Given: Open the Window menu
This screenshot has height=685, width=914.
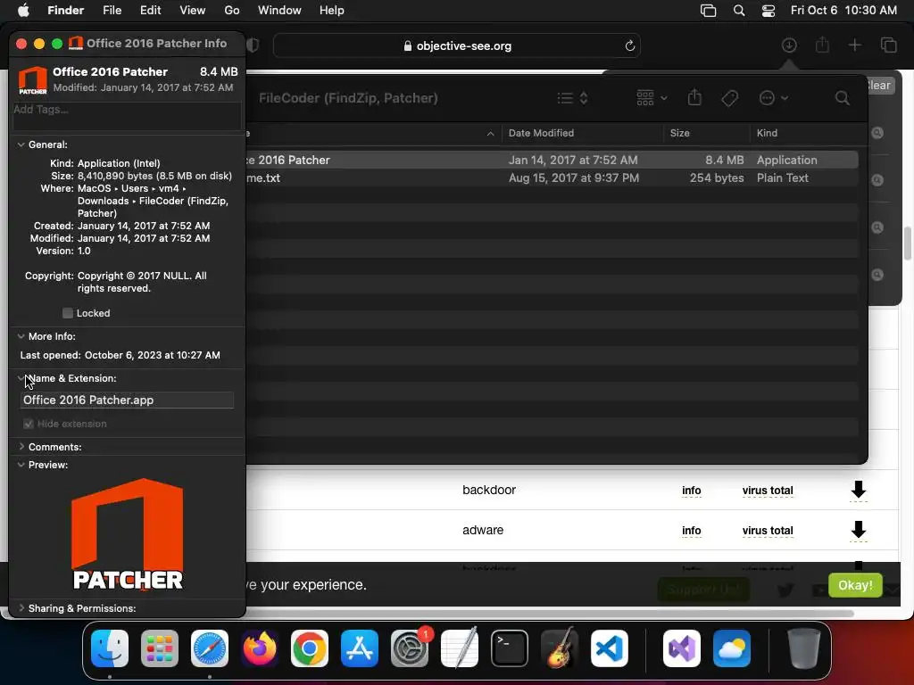Looking at the screenshot, I should (x=279, y=11).
